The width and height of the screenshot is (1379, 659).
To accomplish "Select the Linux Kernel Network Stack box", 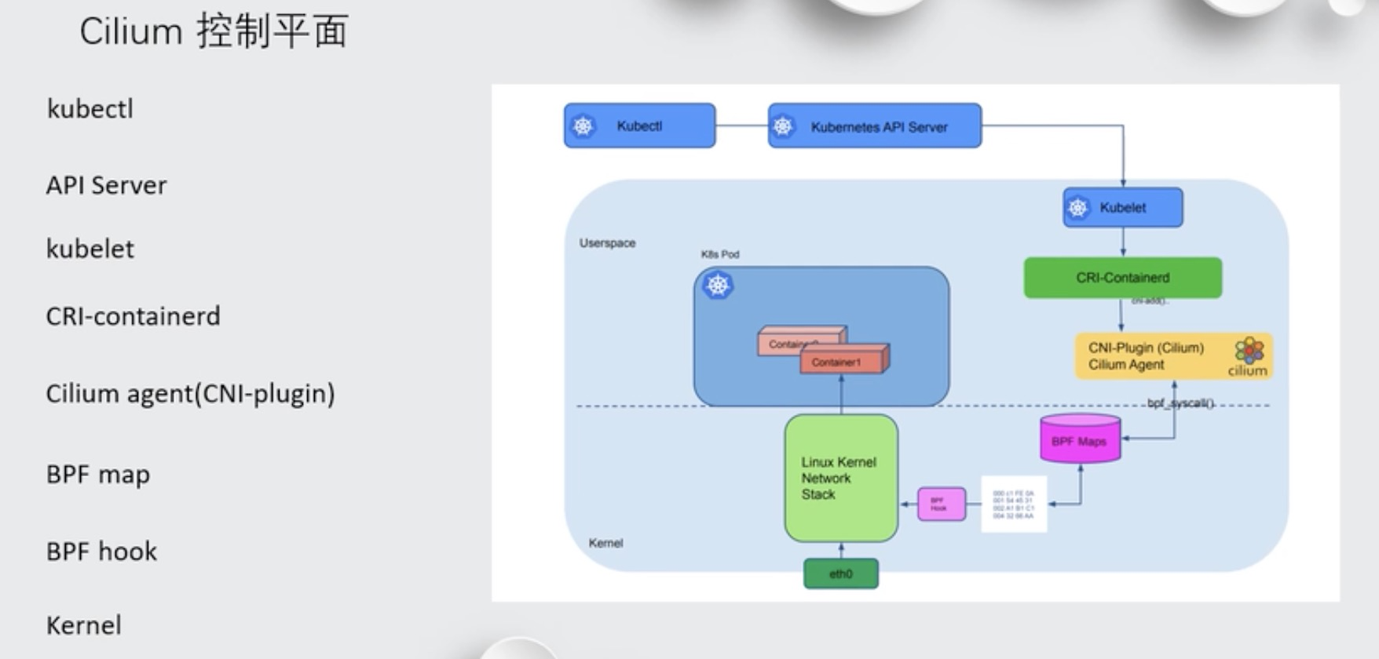I will coord(841,478).
